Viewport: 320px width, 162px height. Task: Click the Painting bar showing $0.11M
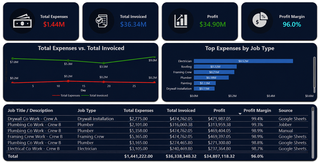coord(205,83)
